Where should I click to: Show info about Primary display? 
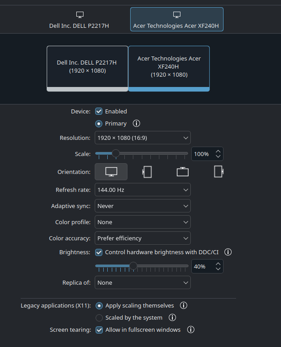click(x=136, y=123)
